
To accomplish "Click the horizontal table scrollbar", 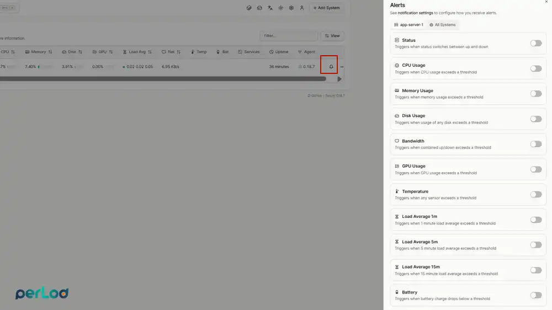I will point(163,79).
